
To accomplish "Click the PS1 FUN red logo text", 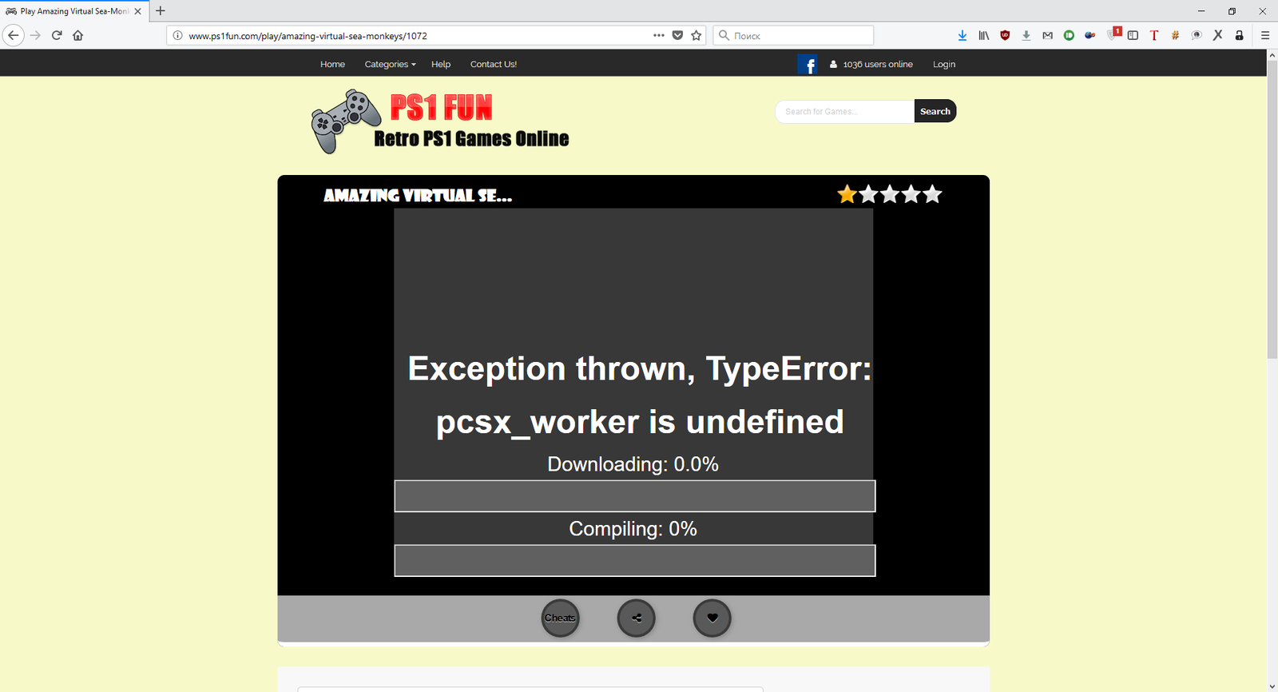I will point(441,107).
